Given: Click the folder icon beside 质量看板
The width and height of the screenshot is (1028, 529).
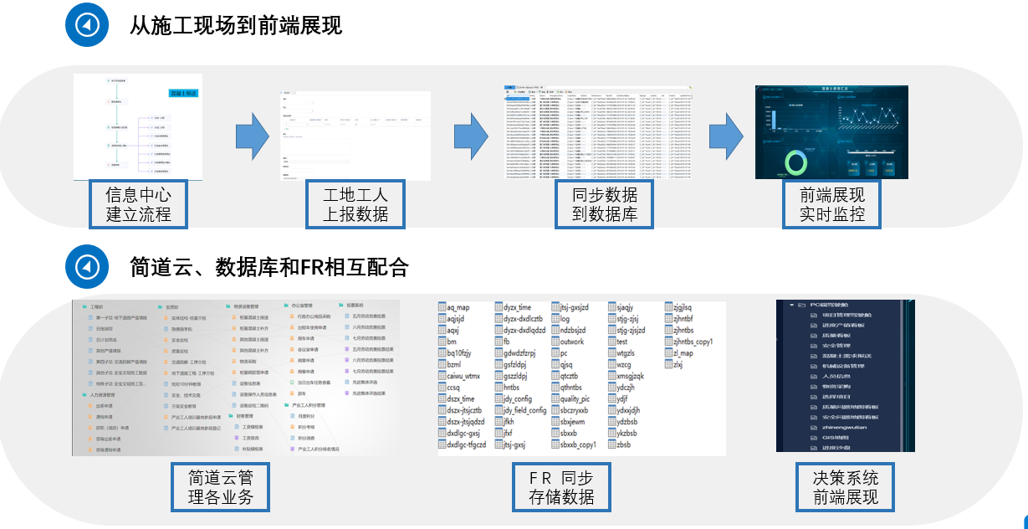Looking at the screenshot, I should [813, 335].
